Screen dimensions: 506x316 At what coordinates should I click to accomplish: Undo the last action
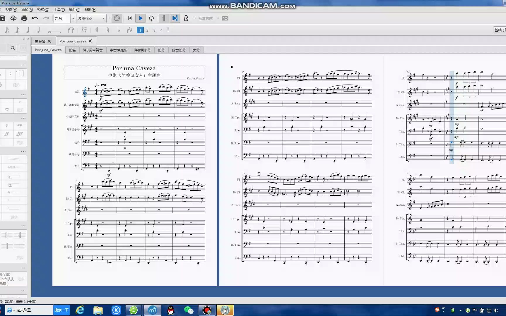[35, 18]
